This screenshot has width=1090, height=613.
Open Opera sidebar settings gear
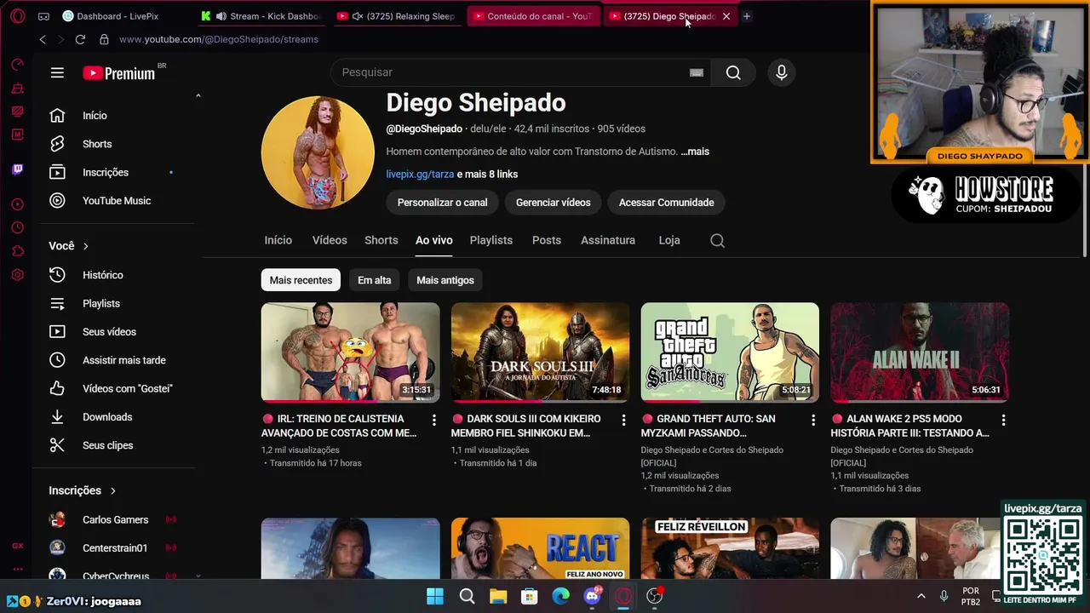(17, 275)
